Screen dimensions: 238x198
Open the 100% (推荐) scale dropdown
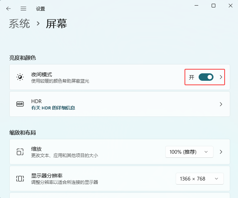click(189, 152)
